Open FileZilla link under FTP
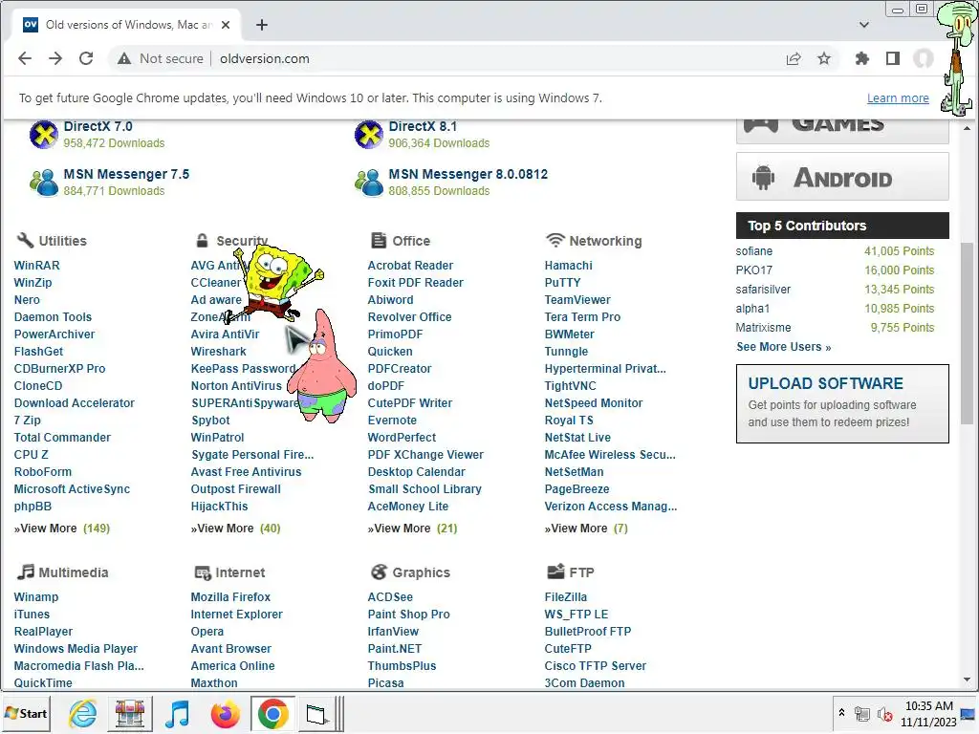 566,597
